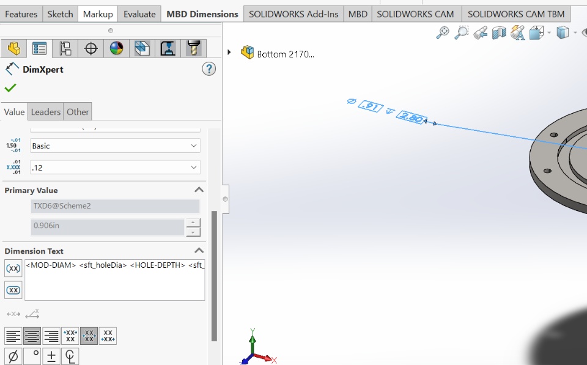Image resolution: width=587 pixels, height=365 pixels.
Task: Open the DimXpertManager crosshair tab
Action: [91, 49]
